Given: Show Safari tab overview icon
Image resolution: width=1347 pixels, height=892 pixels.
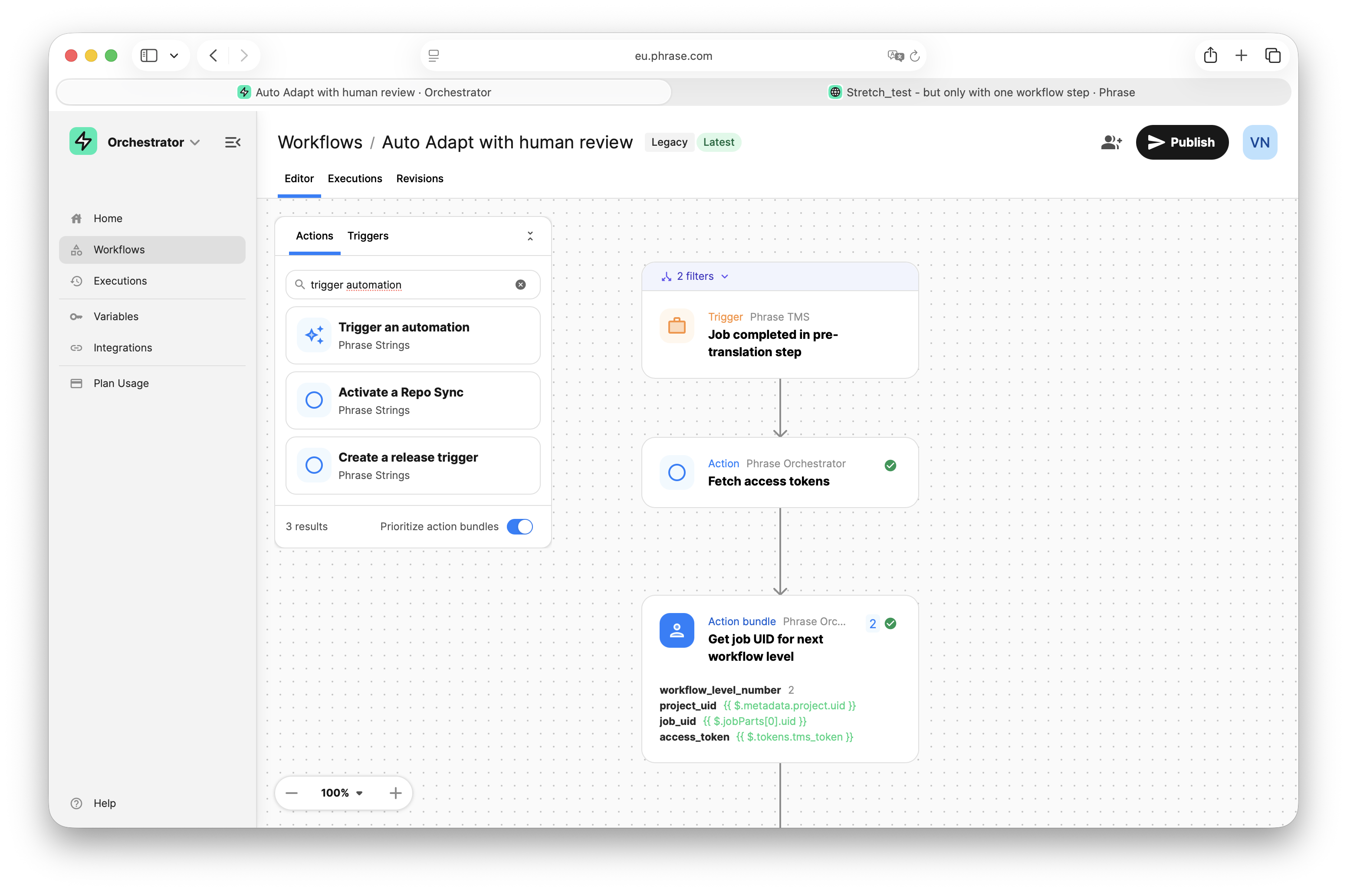Looking at the screenshot, I should tap(1272, 55).
